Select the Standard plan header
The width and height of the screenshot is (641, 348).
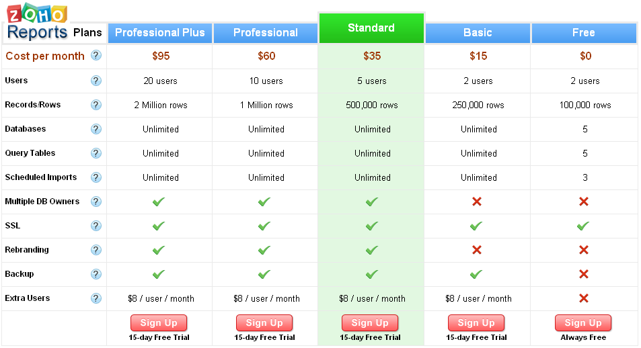tap(371, 28)
